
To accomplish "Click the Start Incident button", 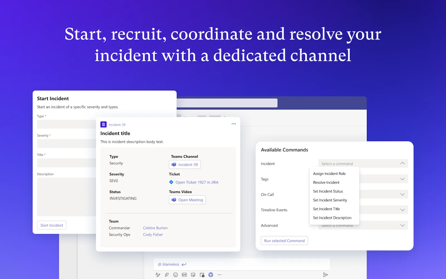I will [52, 225].
